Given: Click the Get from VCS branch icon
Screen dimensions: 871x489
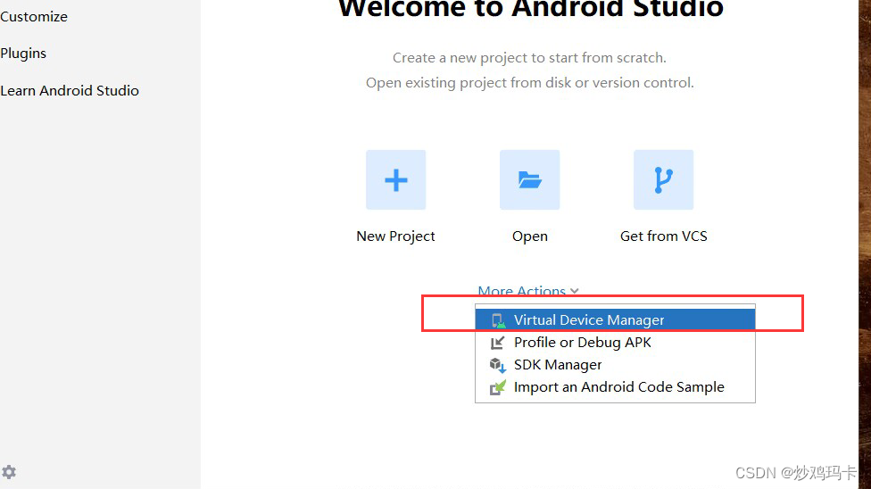Looking at the screenshot, I should pyautogui.click(x=663, y=179).
